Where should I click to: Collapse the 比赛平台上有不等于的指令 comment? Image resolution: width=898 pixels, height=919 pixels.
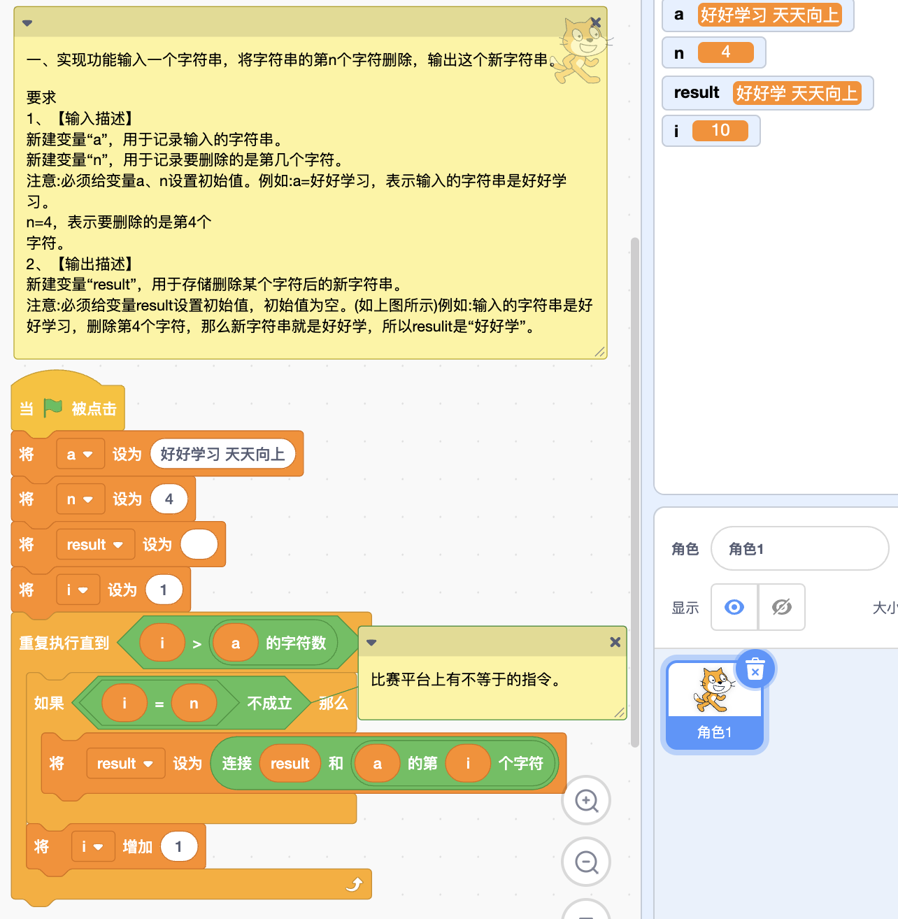click(371, 642)
